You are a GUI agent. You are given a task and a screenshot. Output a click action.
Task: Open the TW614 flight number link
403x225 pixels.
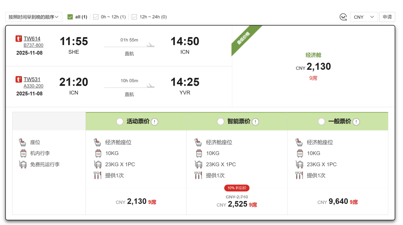pyautogui.click(x=32, y=39)
